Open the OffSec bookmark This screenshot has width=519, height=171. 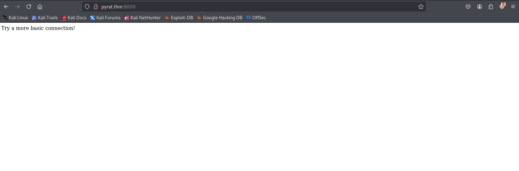tap(256, 18)
